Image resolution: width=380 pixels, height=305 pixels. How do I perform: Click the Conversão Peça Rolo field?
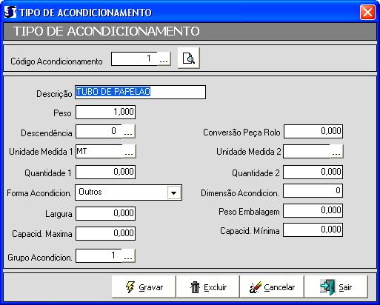pos(313,131)
